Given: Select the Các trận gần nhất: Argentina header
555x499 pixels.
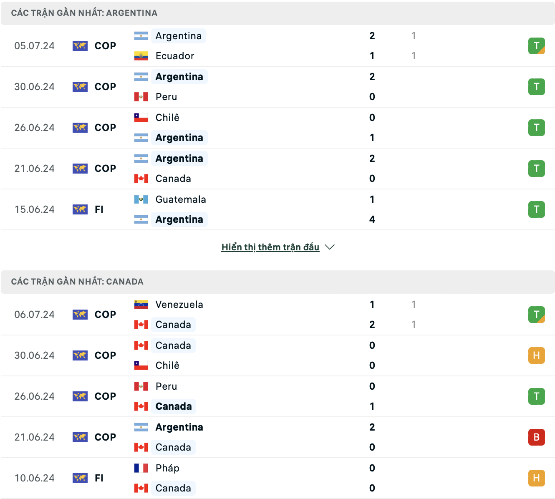Looking at the screenshot, I should tap(84, 13).
